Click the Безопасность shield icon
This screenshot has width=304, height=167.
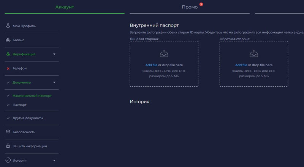pos(8,132)
